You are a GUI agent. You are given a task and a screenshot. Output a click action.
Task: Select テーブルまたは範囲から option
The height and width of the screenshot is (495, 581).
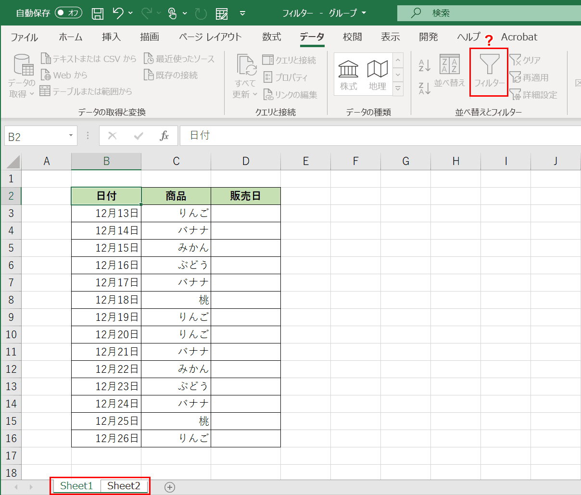pos(86,91)
